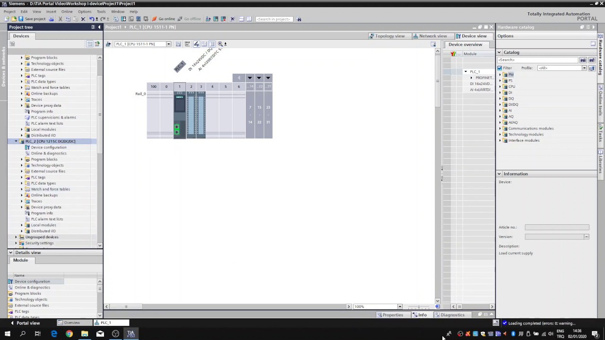
Task: Click the Hardware catalog search up icon
Action: (x=592, y=60)
